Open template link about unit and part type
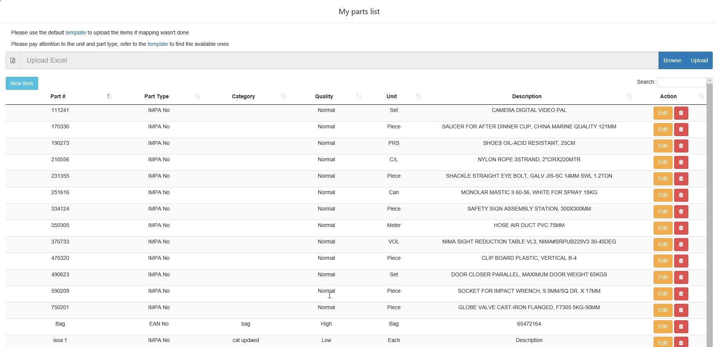 tap(158, 44)
